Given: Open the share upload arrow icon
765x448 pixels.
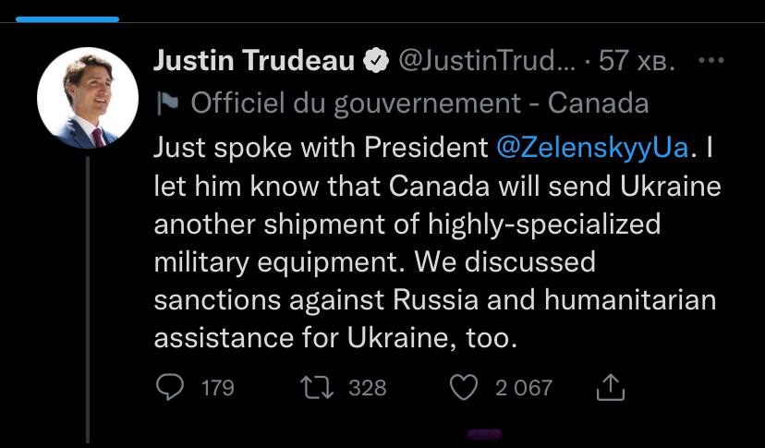Looking at the screenshot, I should tap(611, 387).
